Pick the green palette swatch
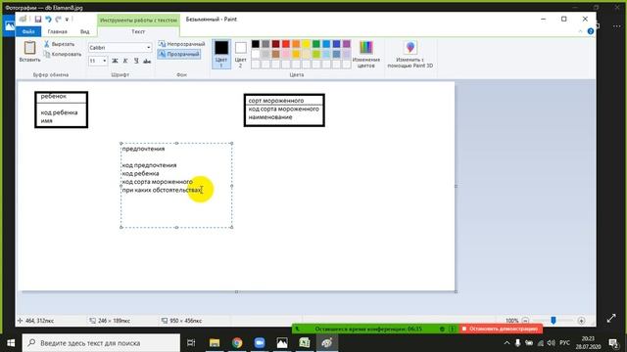Screen dimensions: 627x352 pos(316,44)
